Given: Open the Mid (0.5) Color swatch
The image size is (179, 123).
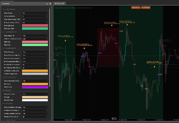Looking at the screenshot, I should [35, 100].
